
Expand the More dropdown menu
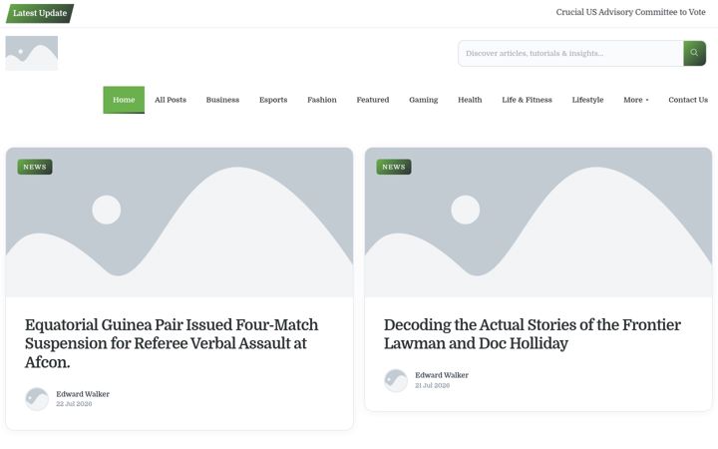(x=635, y=100)
